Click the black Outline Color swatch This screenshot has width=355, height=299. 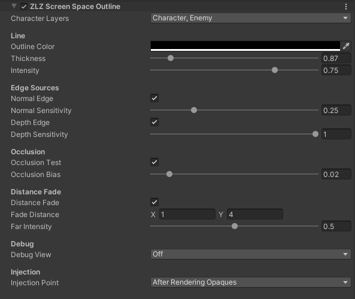click(245, 46)
